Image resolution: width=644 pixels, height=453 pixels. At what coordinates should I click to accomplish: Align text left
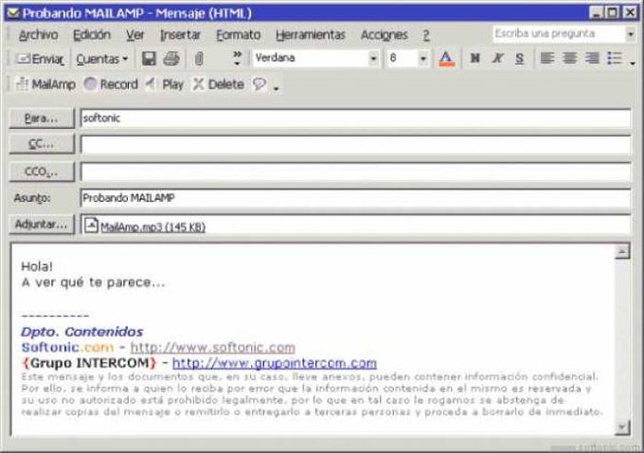(547, 59)
